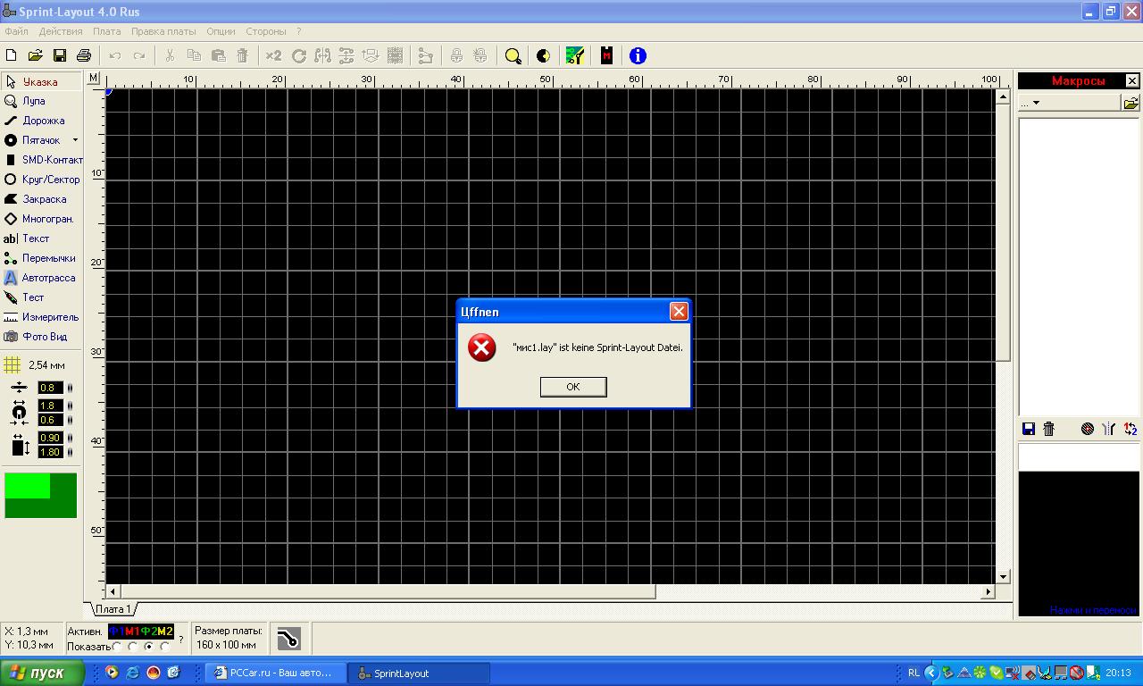Open the Файл menu
The width and height of the screenshot is (1143, 686).
tap(16, 31)
